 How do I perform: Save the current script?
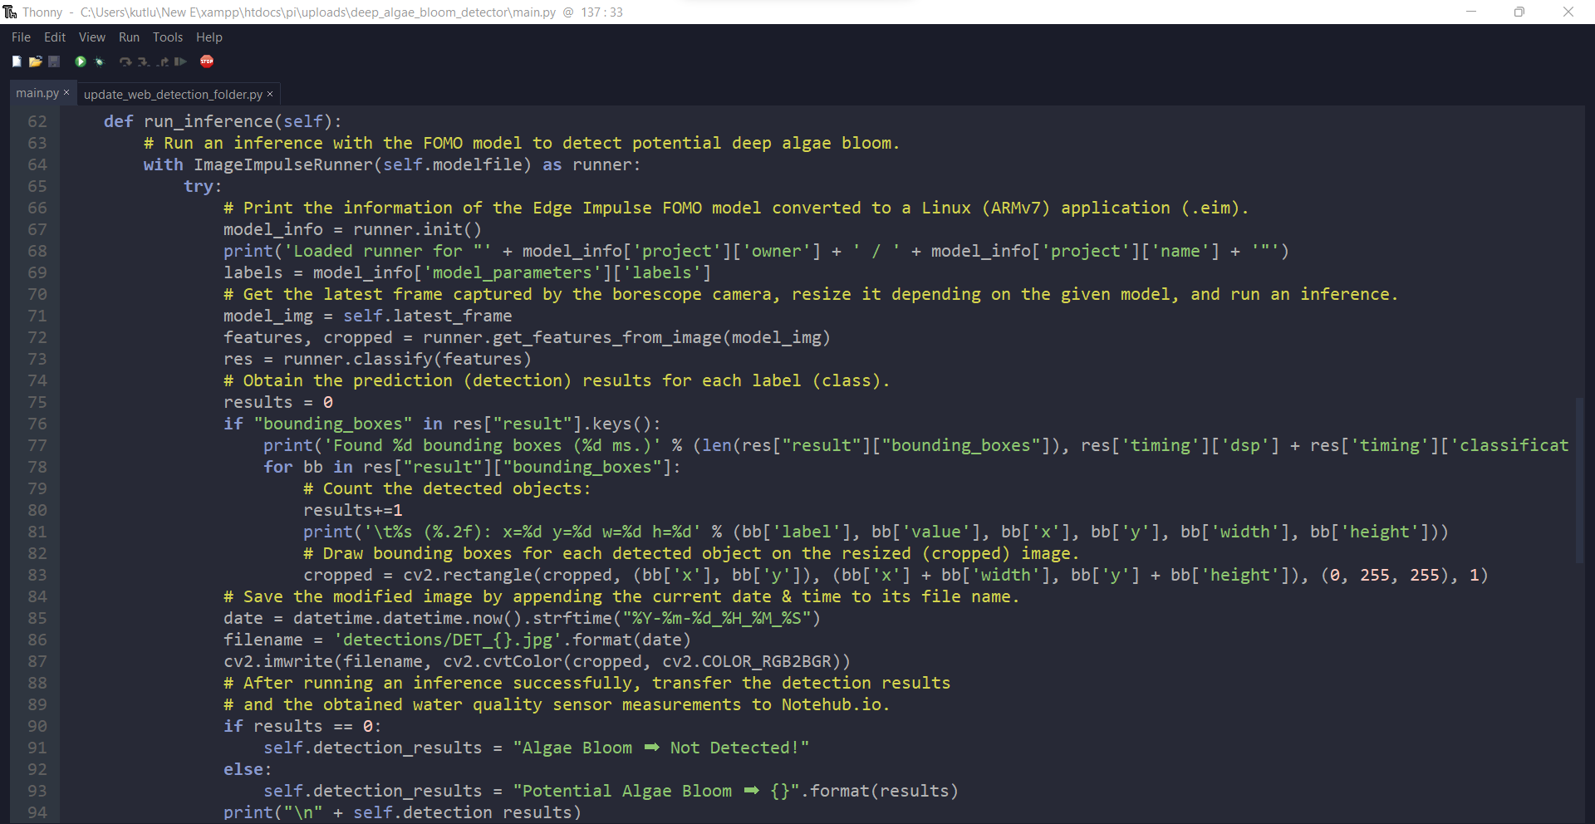[53, 61]
